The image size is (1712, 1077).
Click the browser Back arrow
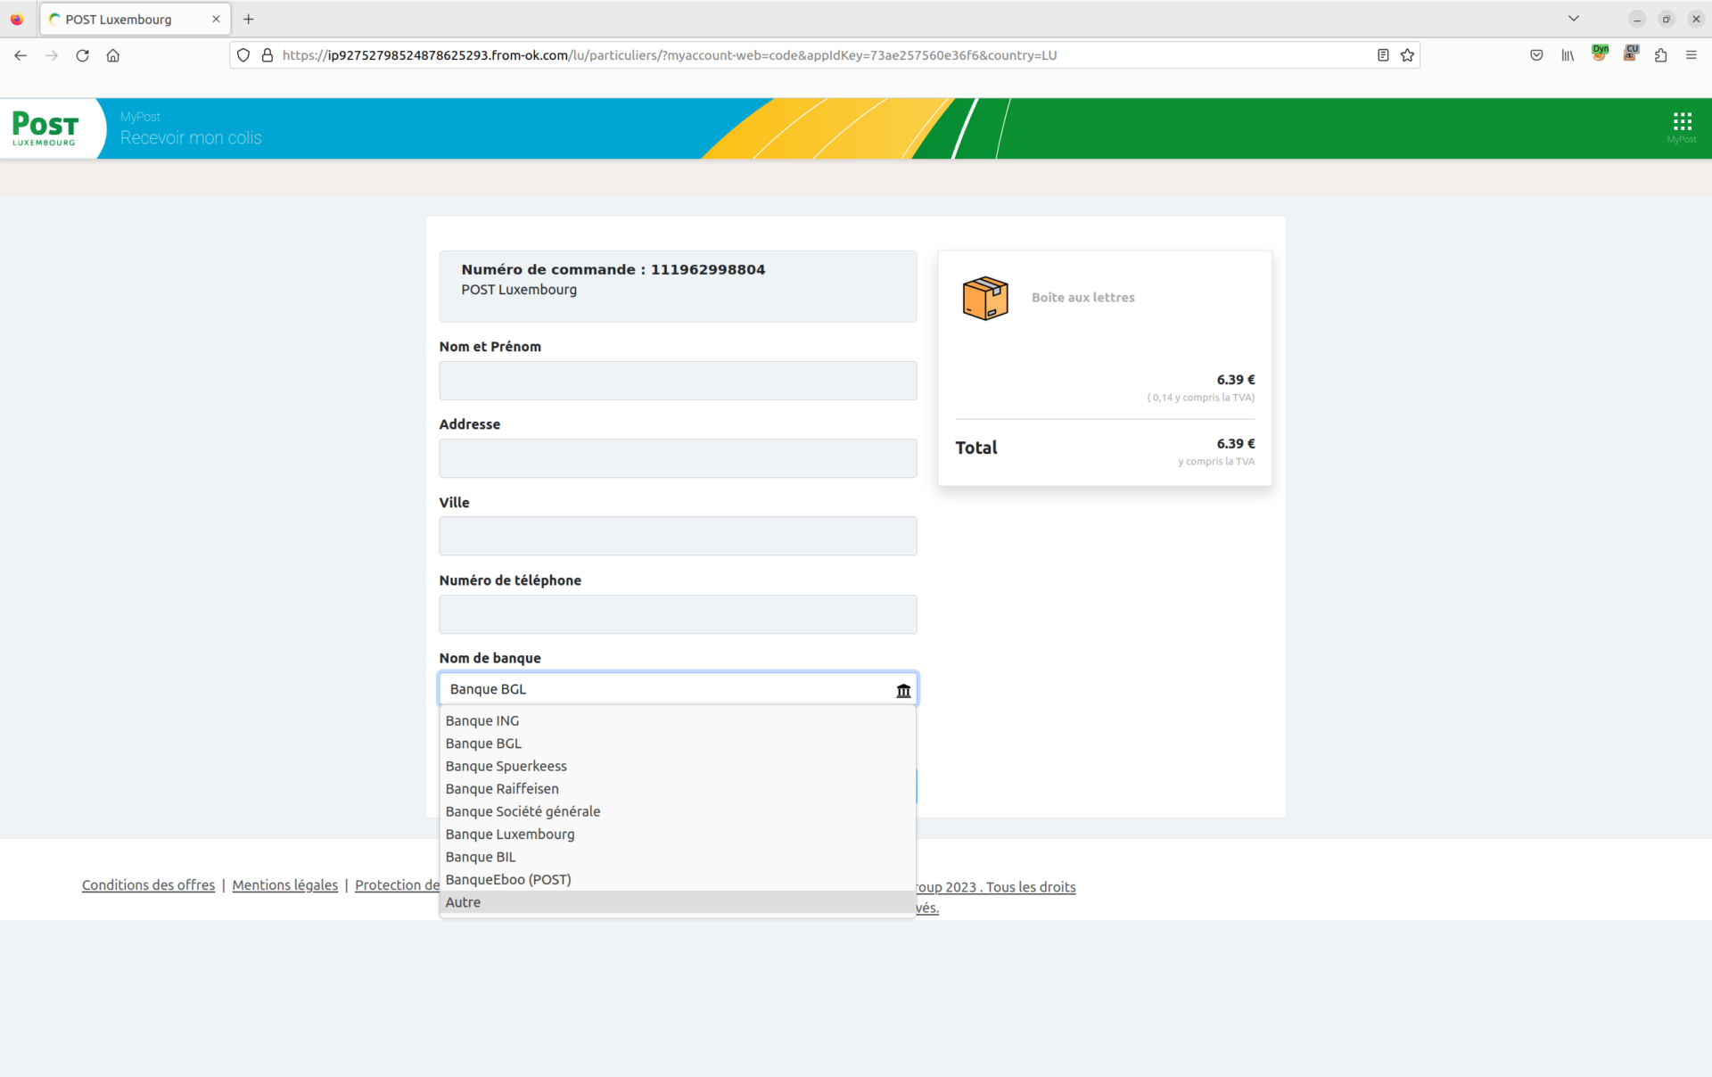point(21,55)
